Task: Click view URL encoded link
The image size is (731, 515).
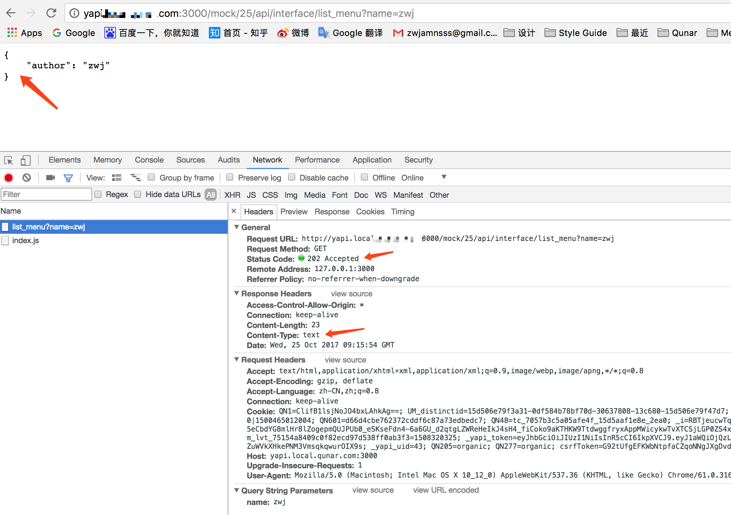Action: tap(446, 490)
